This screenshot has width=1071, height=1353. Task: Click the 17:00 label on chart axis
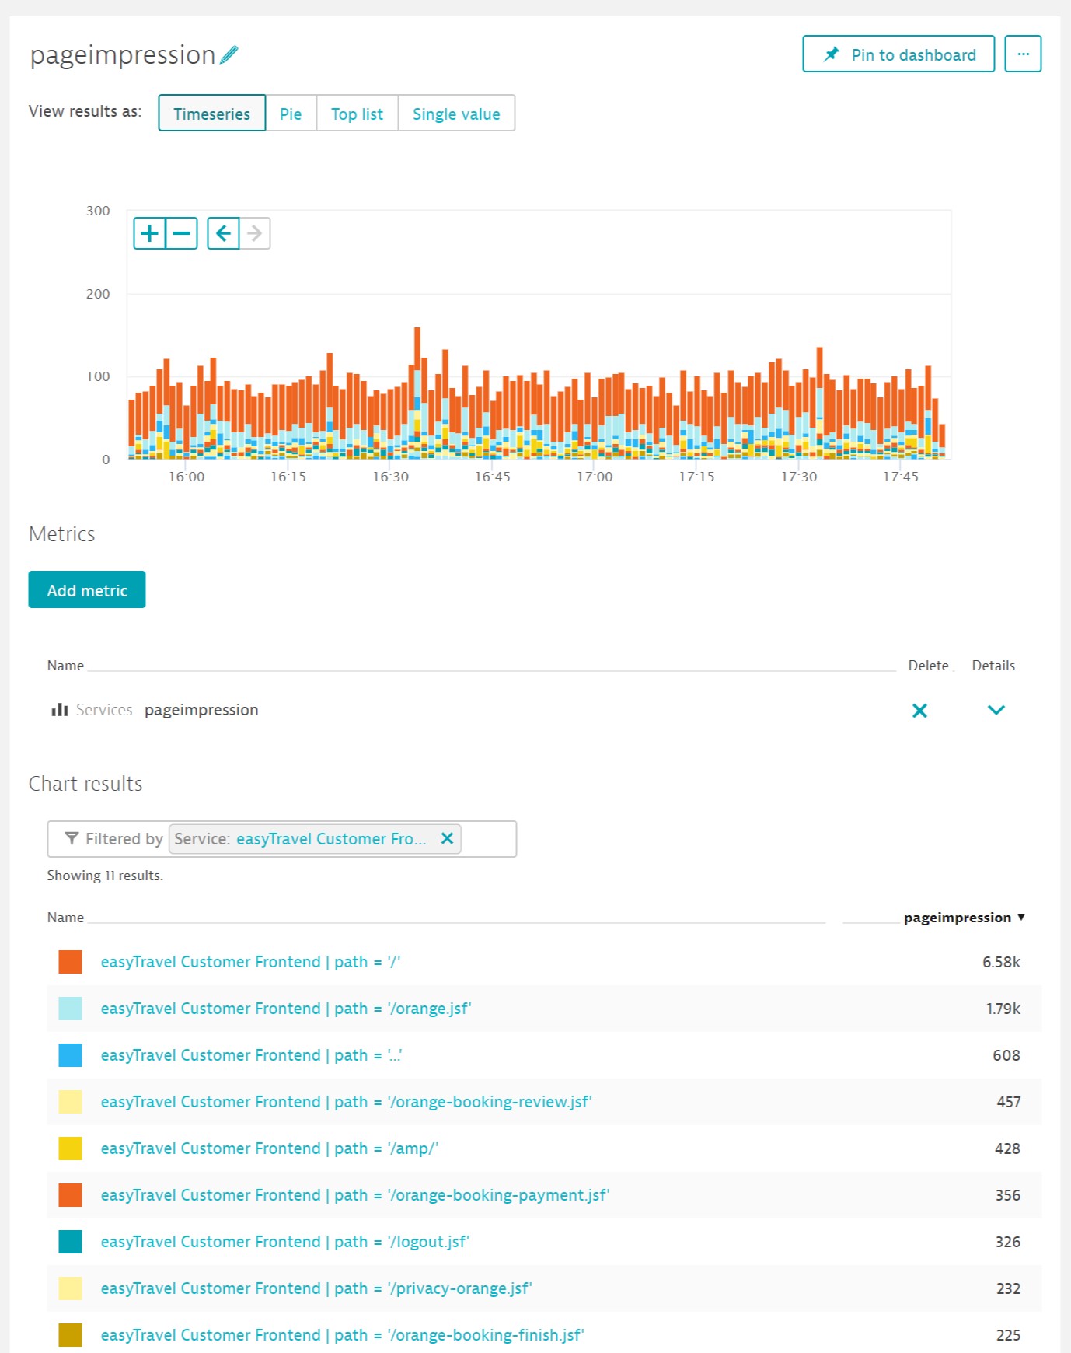595,477
